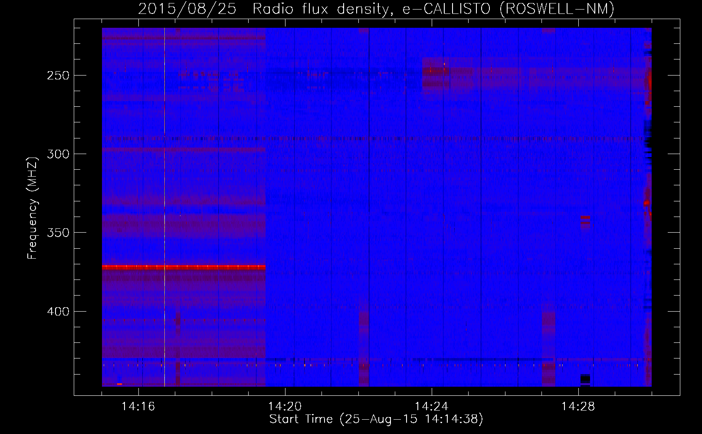Image resolution: width=702 pixels, height=434 pixels.
Task: Click the 400 frequency tick label
Action: [58, 312]
